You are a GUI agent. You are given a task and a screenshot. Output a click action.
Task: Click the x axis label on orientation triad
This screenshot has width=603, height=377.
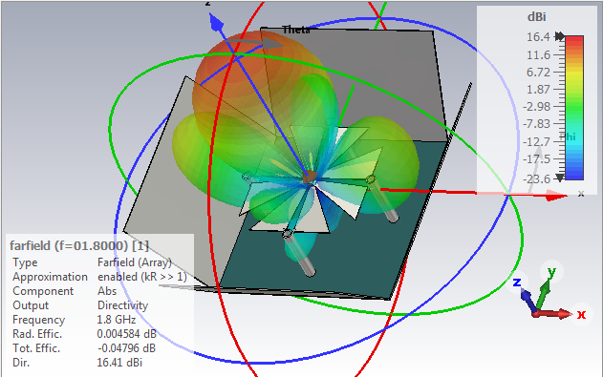581,315
